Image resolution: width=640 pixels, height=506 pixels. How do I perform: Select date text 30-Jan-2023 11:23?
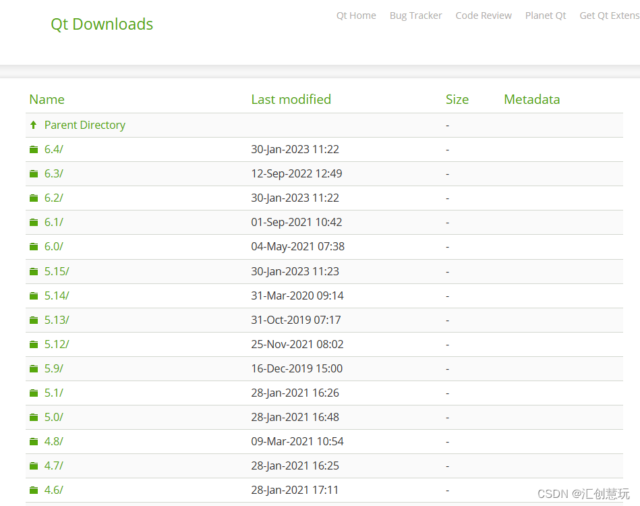pyautogui.click(x=295, y=272)
